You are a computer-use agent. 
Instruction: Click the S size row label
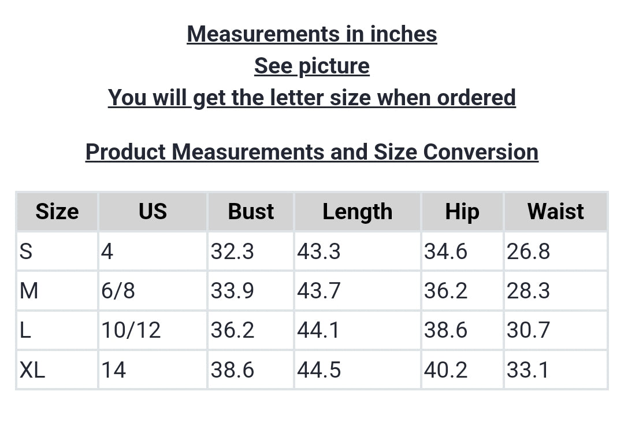[x=26, y=252]
